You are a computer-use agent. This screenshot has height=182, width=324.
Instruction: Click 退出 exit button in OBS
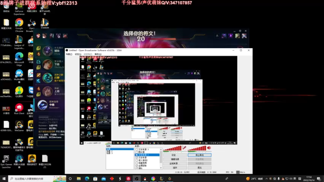199,168
